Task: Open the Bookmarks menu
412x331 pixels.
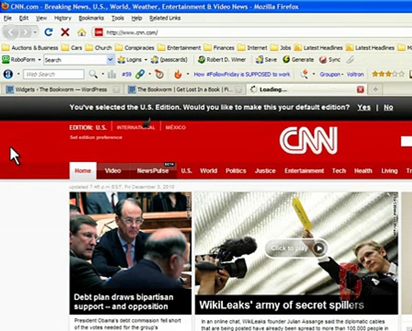Action: (91, 18)
